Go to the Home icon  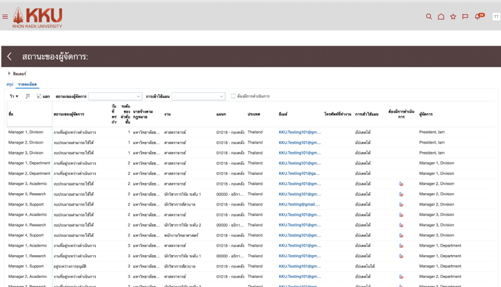[441, 16]
